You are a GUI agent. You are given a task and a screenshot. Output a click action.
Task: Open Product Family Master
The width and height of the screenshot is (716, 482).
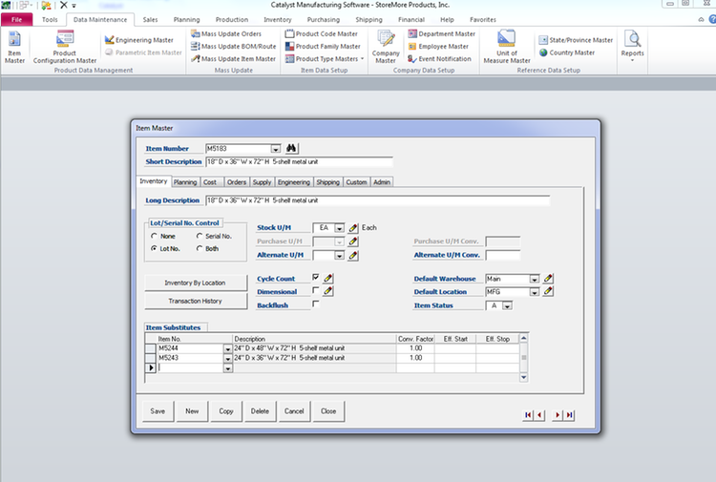[x=323, y=46]
